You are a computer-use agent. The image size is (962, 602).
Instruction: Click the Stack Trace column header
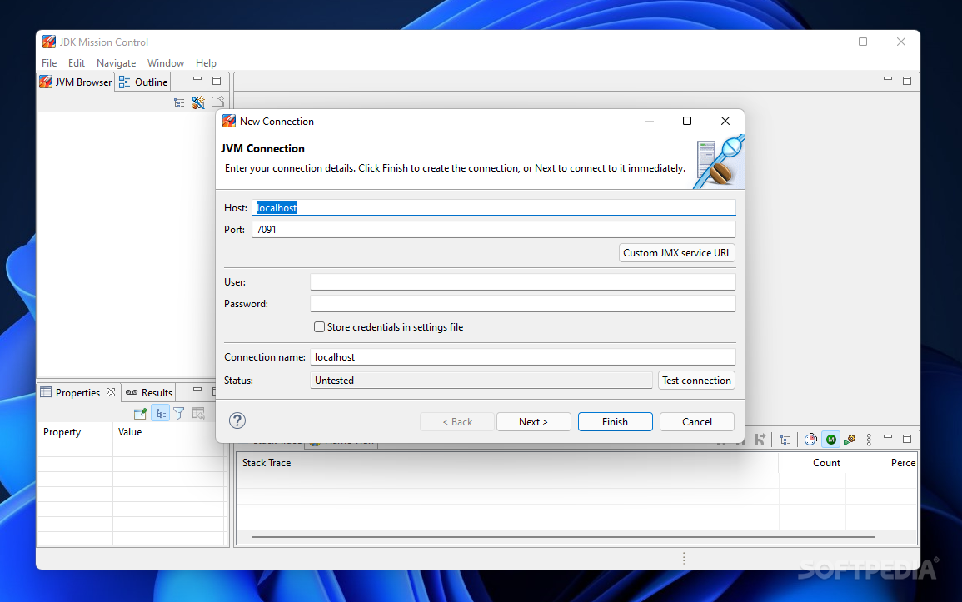(x=507, y=463)
